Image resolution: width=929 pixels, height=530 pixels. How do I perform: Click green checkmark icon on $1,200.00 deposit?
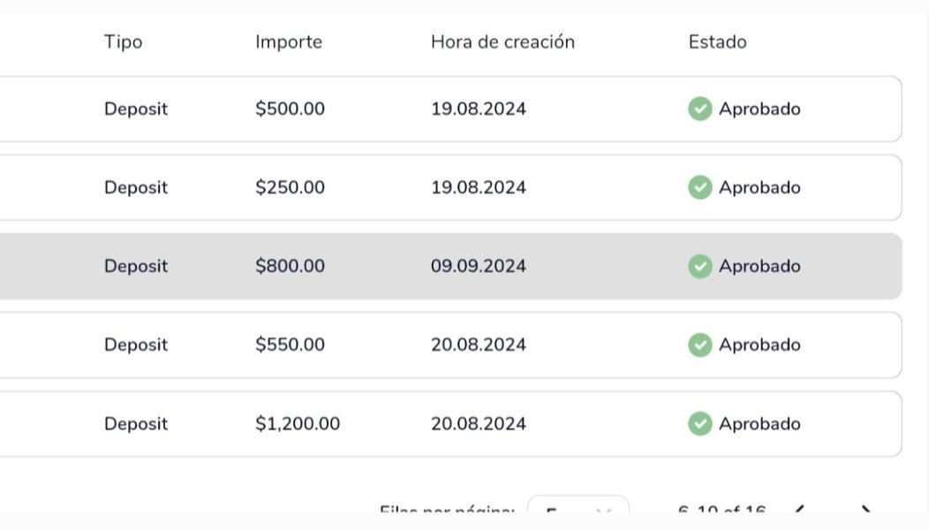click(699, 424)
